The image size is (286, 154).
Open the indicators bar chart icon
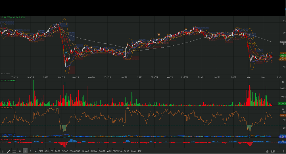click(x=273, y=151)
